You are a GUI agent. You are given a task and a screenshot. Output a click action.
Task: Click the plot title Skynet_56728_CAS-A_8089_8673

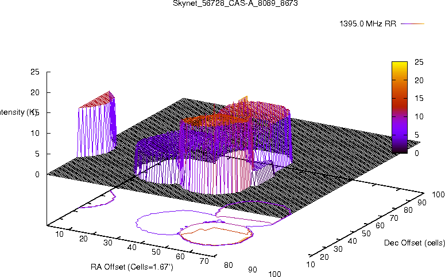pyautogui.click(x=235, y=3)
